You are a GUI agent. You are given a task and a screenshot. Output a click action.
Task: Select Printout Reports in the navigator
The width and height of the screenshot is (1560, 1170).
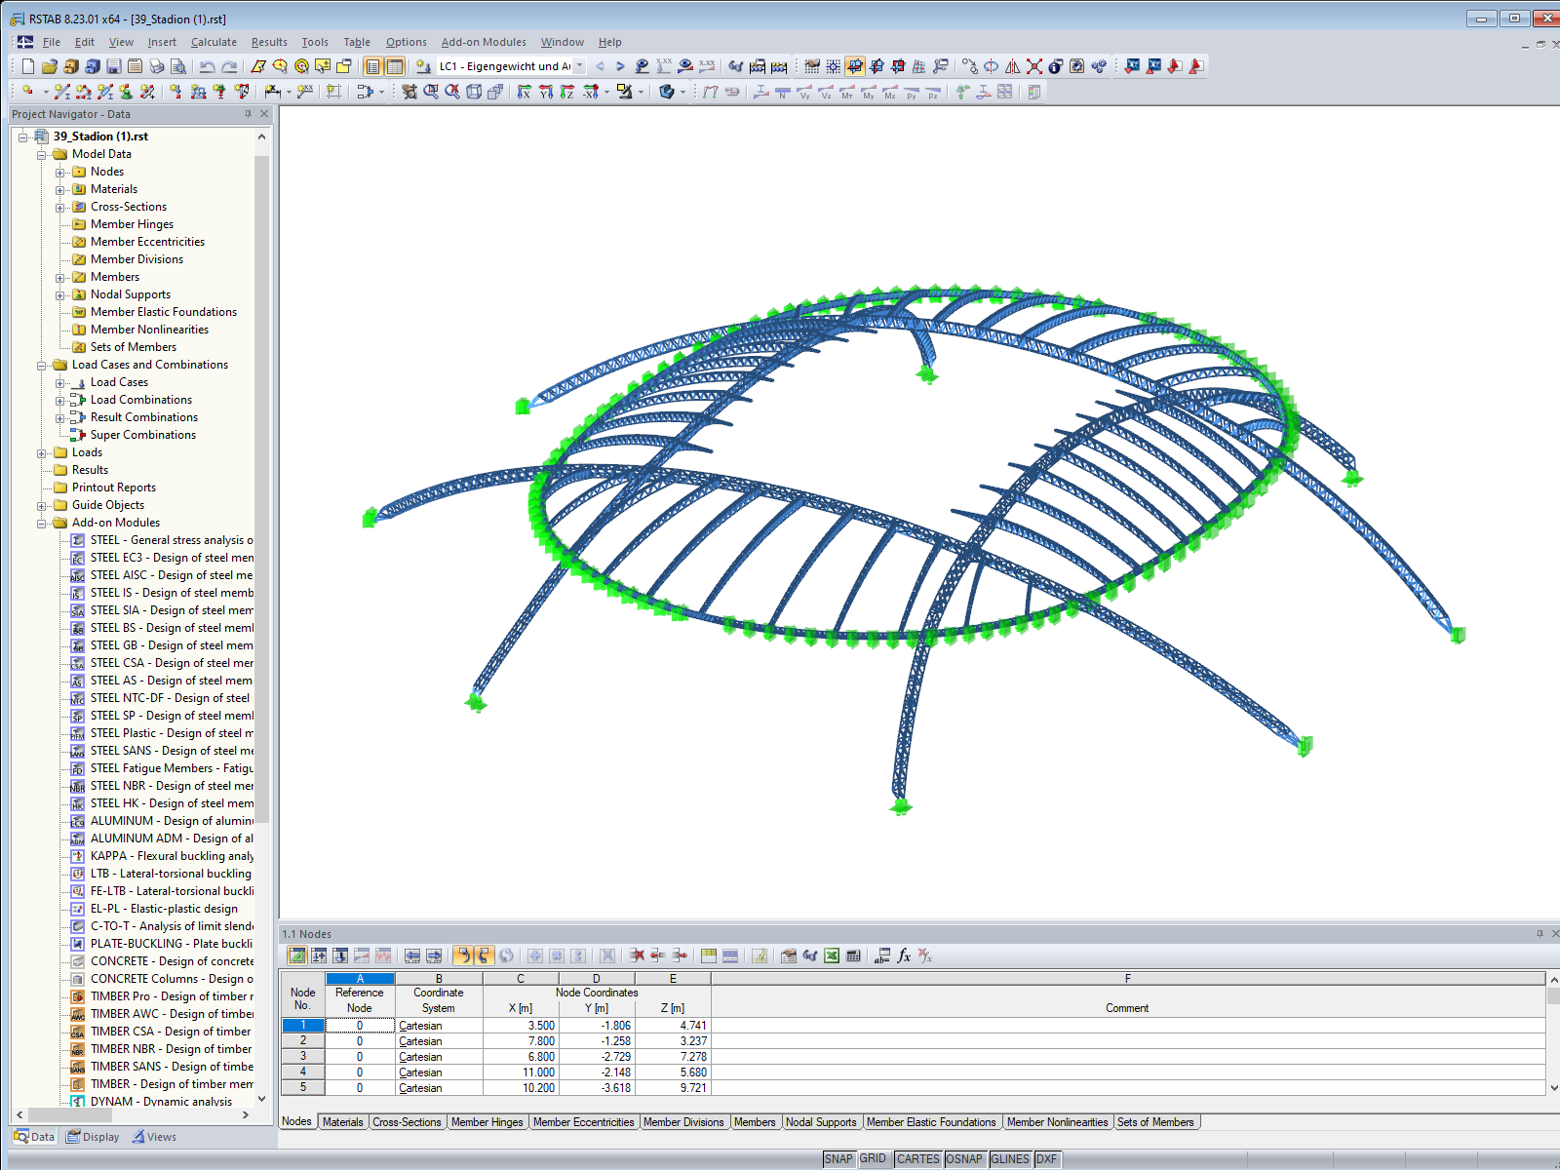pyautogui.click(x=113, y=487)
